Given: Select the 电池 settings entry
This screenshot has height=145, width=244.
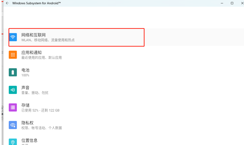Looking at the screenshot, I should coord(26,70).
